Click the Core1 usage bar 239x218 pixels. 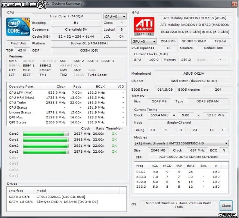[46, 140]
